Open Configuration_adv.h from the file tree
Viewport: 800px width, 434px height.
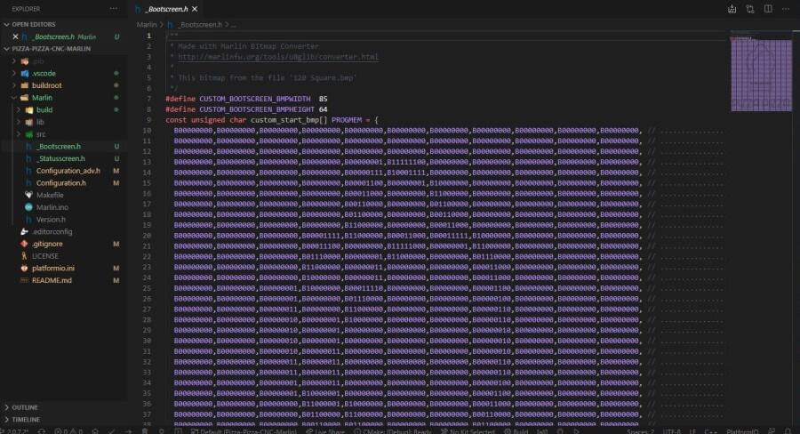[x=68, y=171]
